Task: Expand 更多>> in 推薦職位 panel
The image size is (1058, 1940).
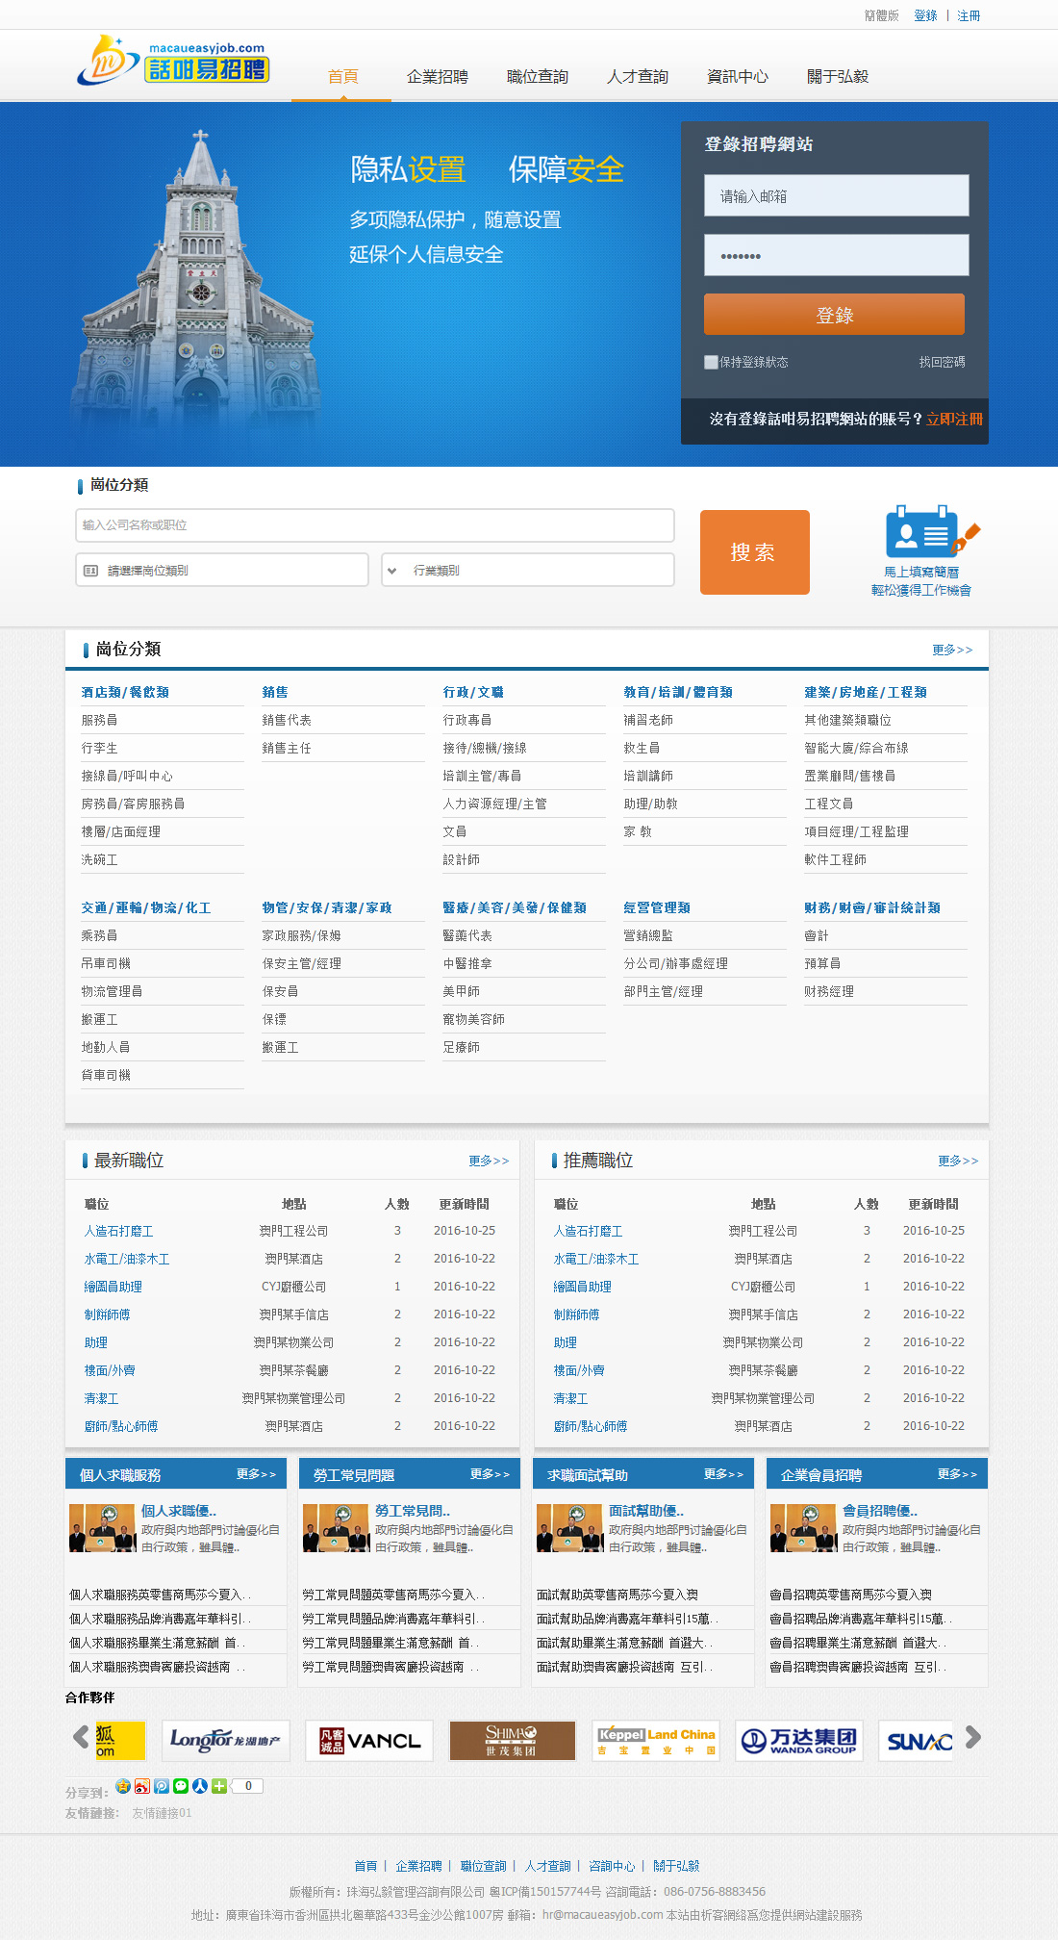Action: click(x=958, y=1161)
